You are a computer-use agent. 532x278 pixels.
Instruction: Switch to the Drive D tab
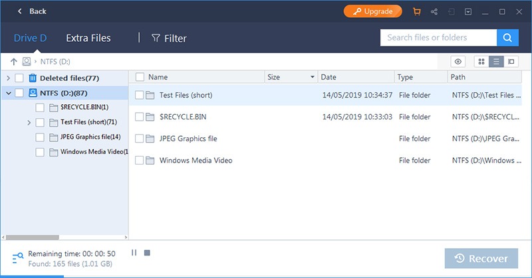coord(30,38)
